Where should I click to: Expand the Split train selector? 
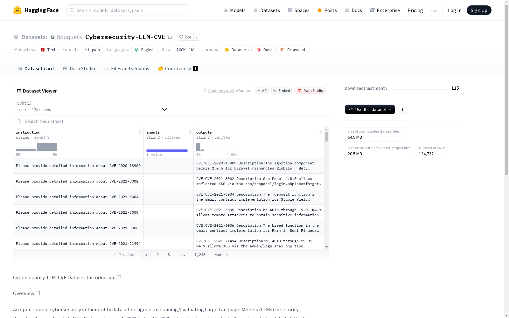point(92,106)
